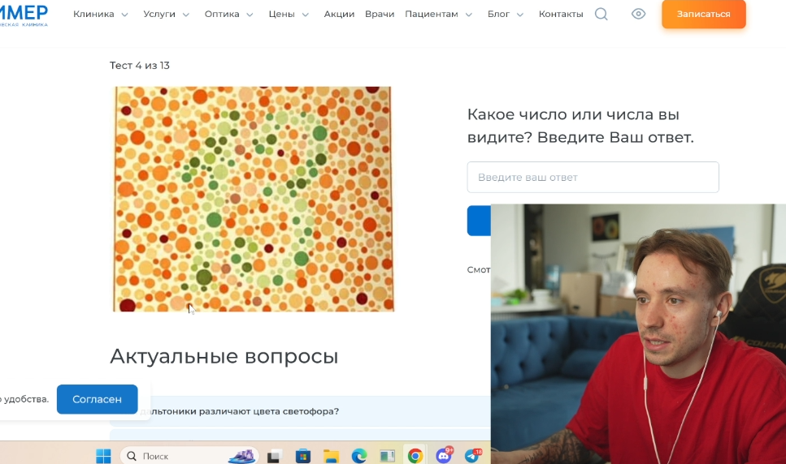Viewport: 786px width, 464px height.
Task: Open the Контакты menu item
Action: tap(561, 14)
